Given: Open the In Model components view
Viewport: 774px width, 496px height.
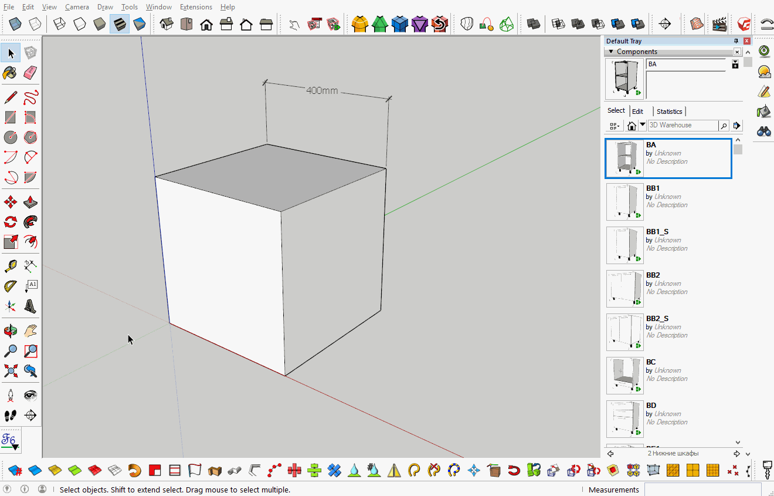Looking at the screenshot, I should [x=632, y=125].
